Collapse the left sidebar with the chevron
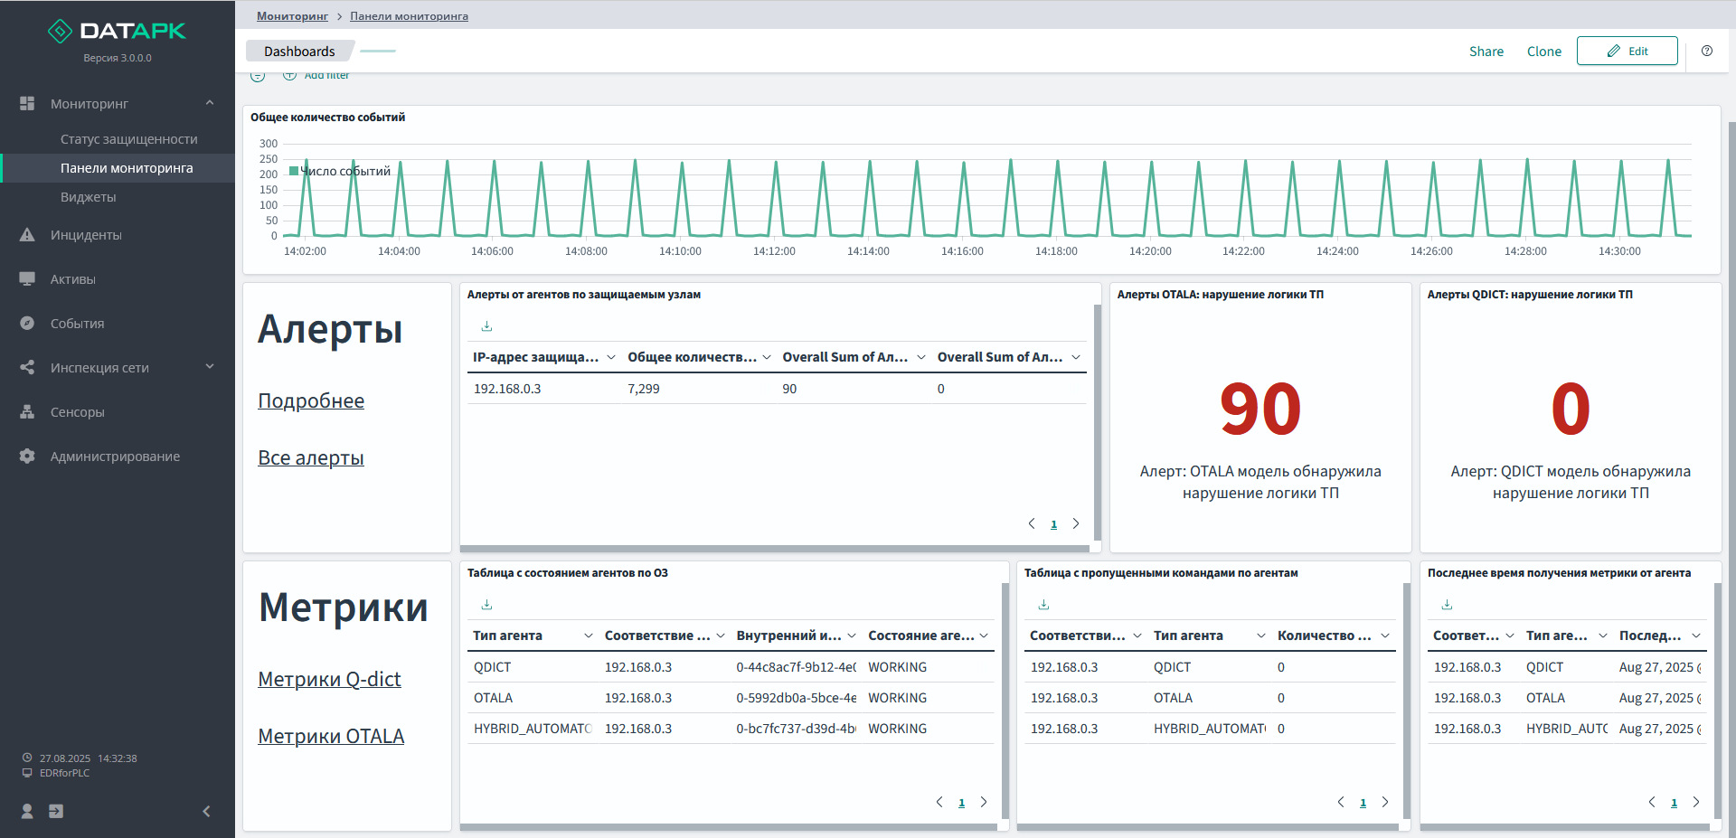 206,811
